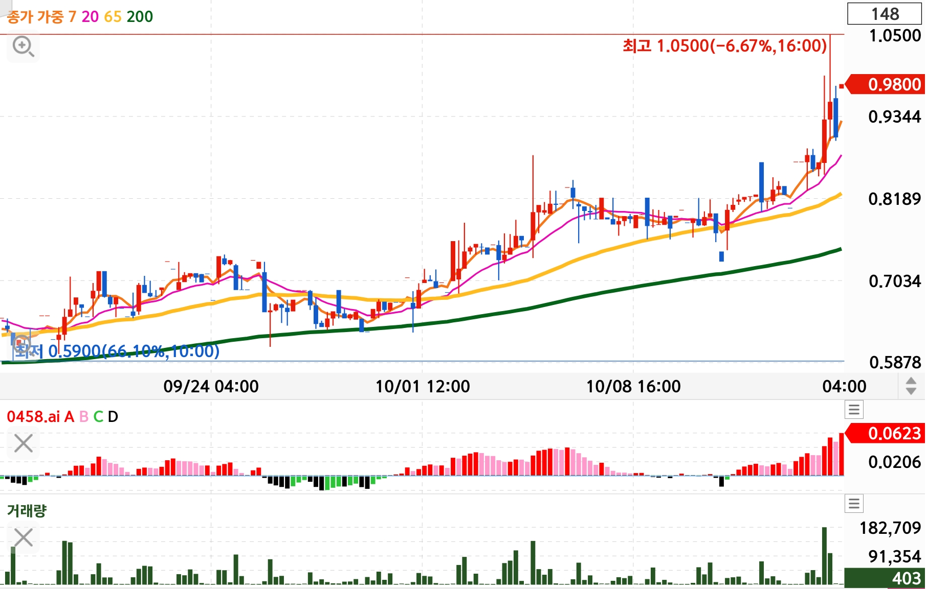Select indicator series C label
Viewport: 927px width, 589px height.
(98, 417)
